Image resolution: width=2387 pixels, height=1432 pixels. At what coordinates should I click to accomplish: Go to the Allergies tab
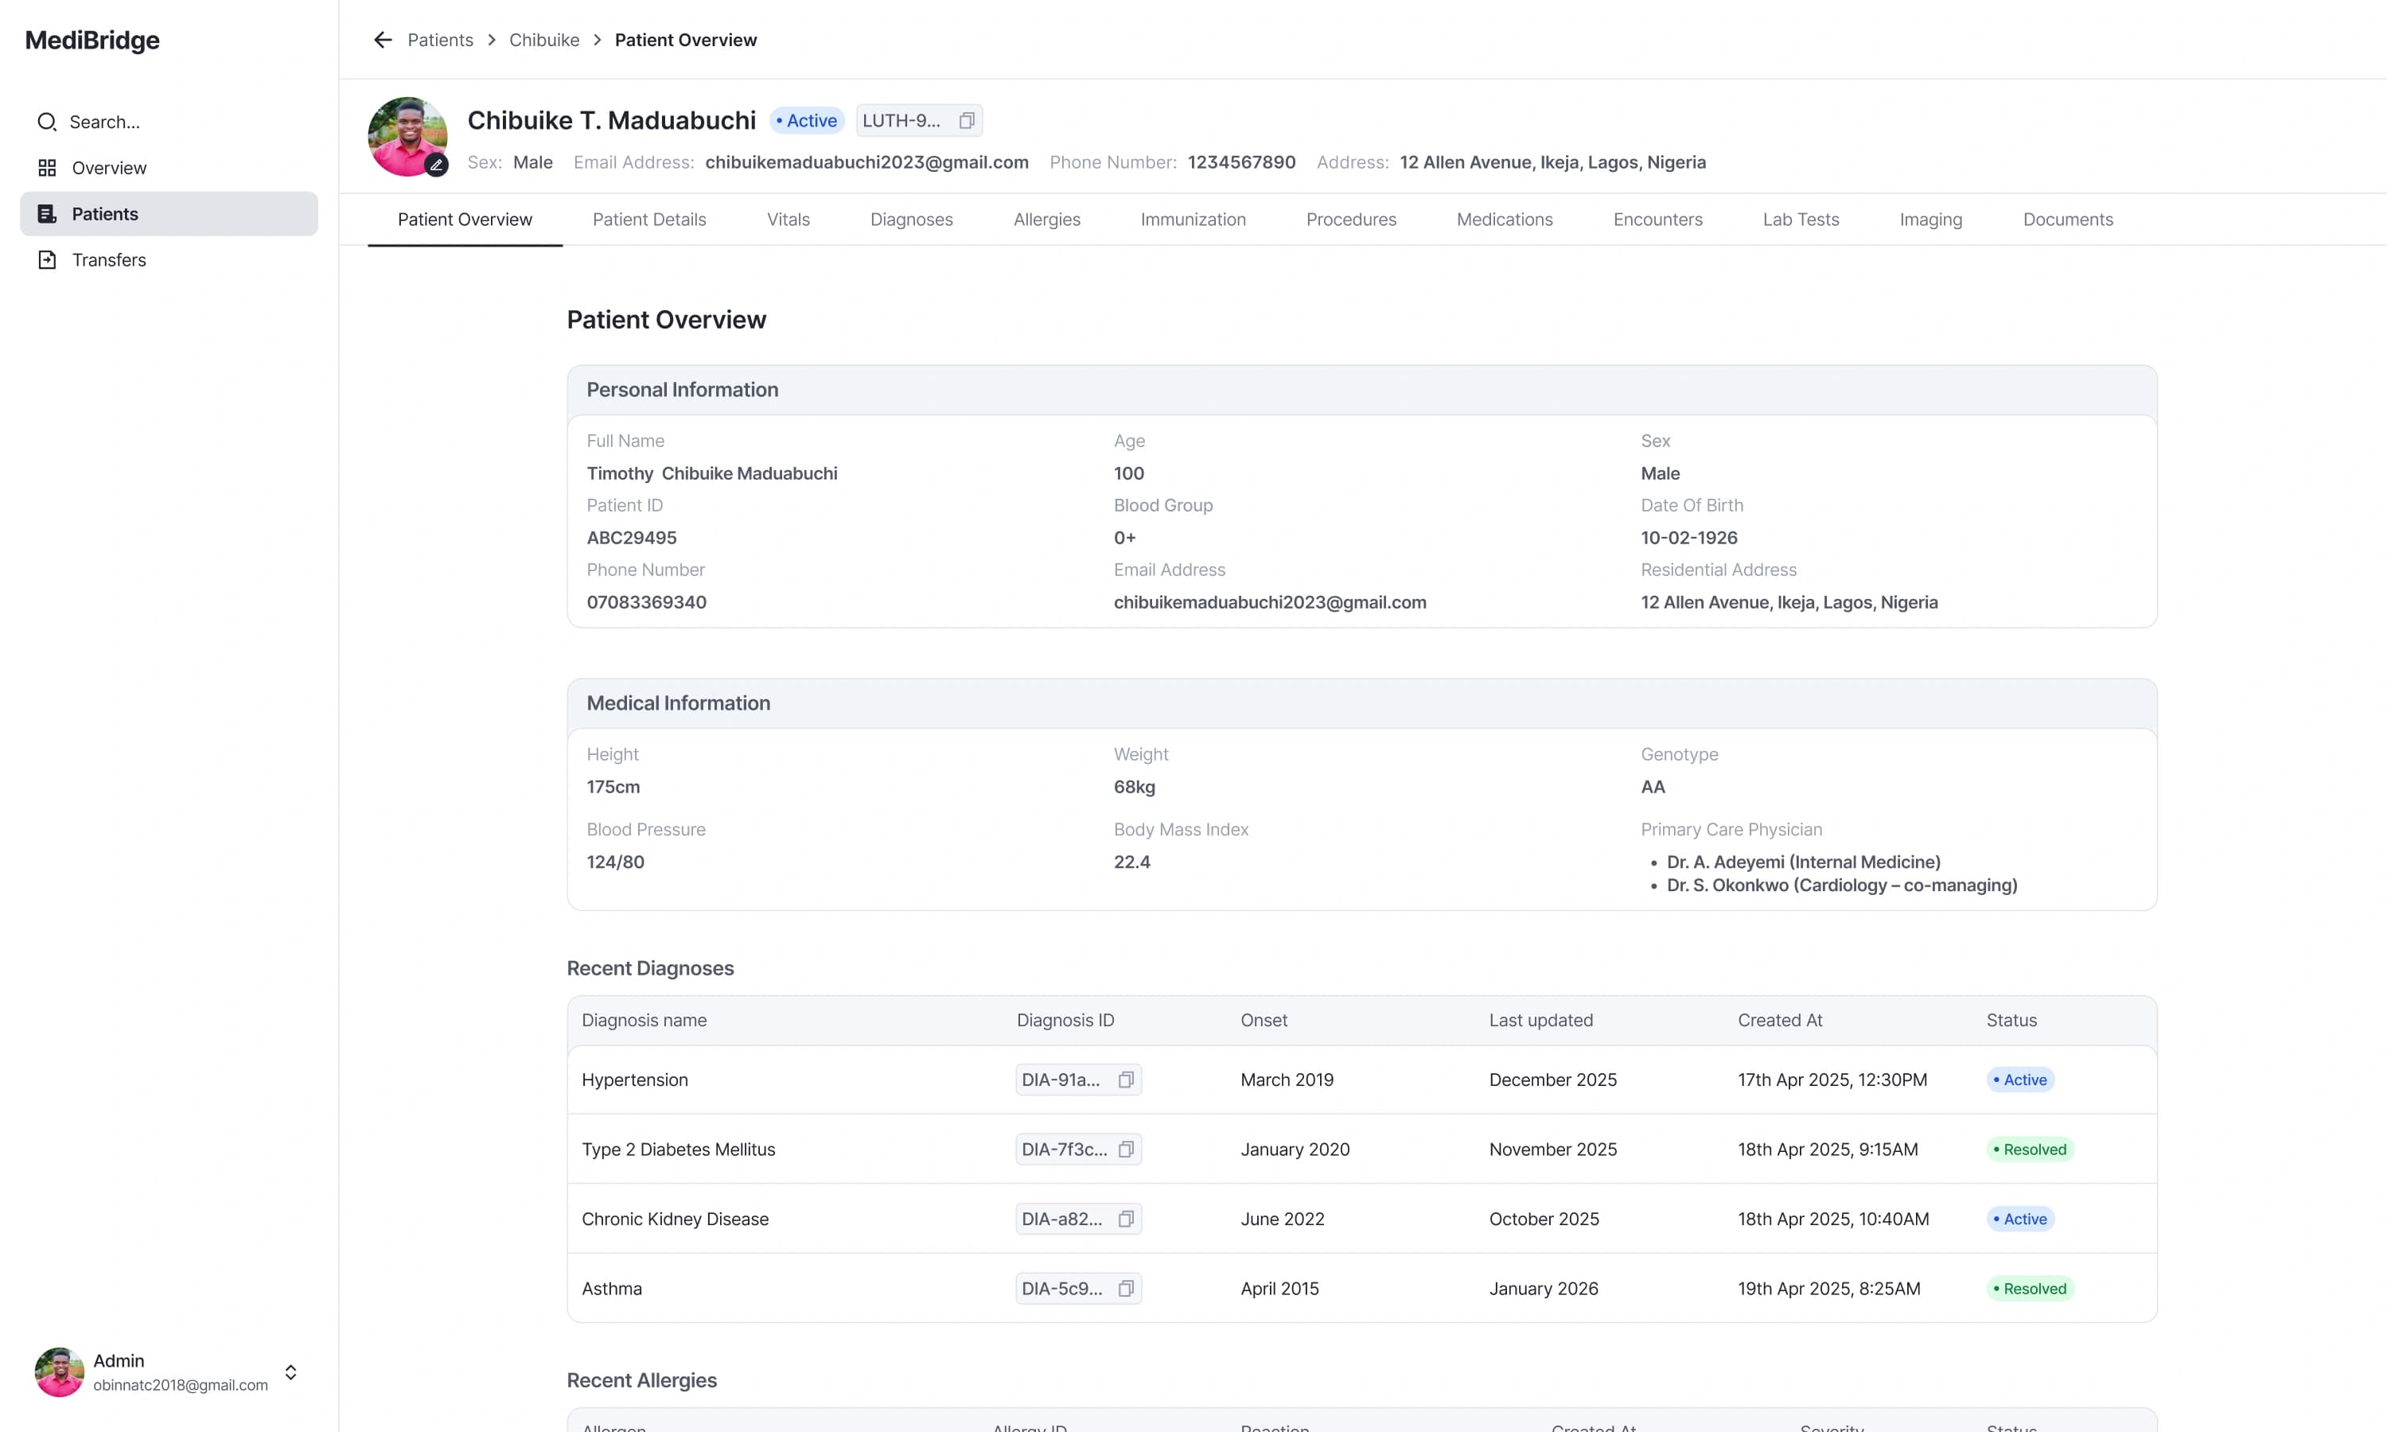(x=1047, y=219)
